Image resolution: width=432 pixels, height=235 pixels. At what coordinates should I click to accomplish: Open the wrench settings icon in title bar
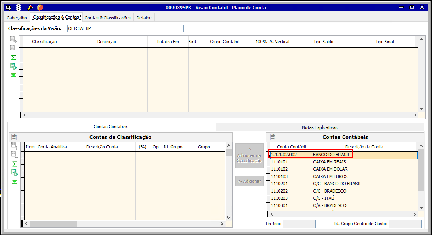30,7
